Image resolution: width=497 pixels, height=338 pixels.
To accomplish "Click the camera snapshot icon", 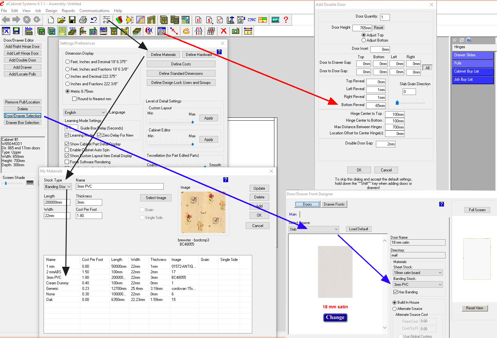I will 236,31.
